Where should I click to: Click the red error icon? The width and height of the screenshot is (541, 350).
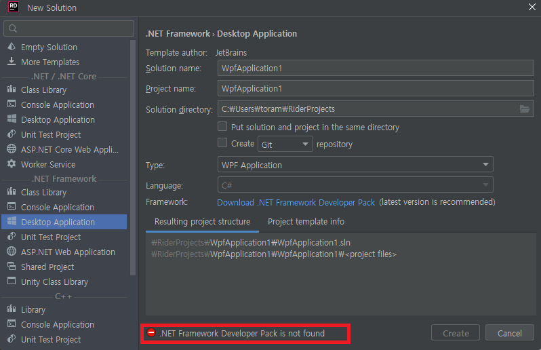151,333
